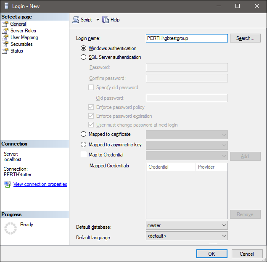Open the Script dropdown arrow
This screenshot has height=262, width=267.
click(98, 20)
